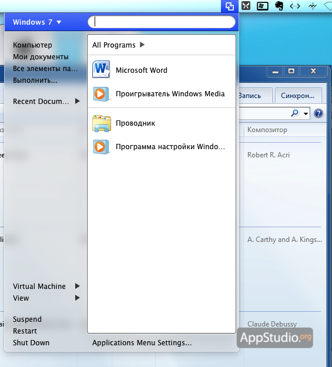Click All Programs label

tap(114, 45)
